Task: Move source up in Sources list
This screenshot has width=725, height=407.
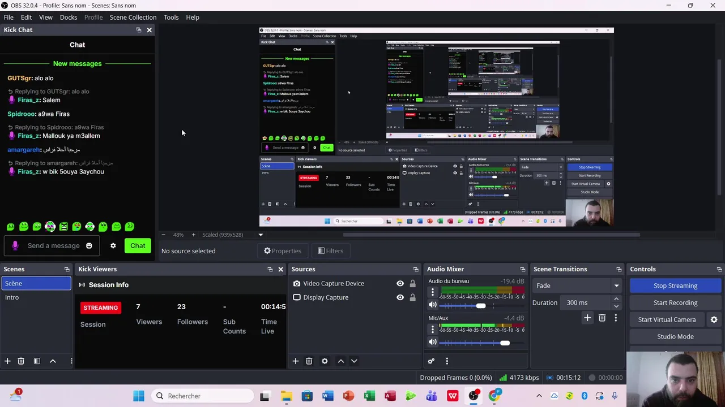Action: point(340,361)
